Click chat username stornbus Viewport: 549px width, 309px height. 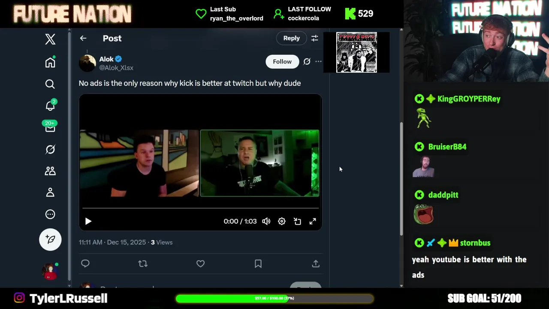pyautogui.click(x=475, y=243)
